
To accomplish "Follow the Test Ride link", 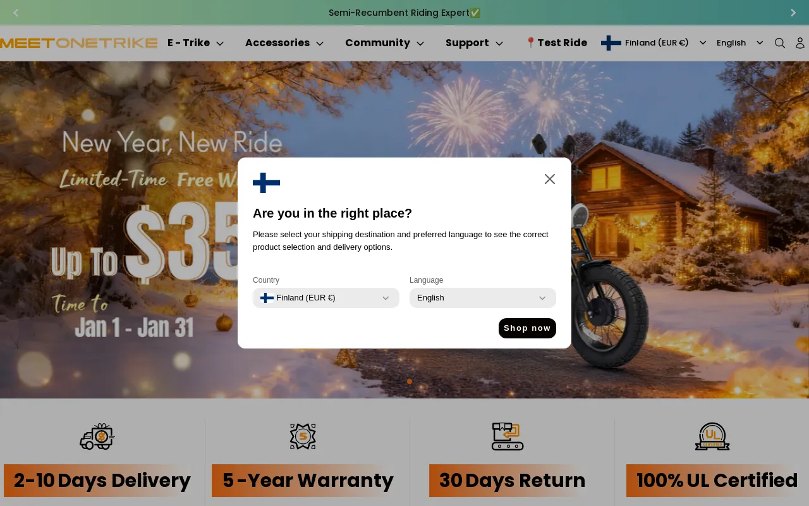I will tap(556, 43).
